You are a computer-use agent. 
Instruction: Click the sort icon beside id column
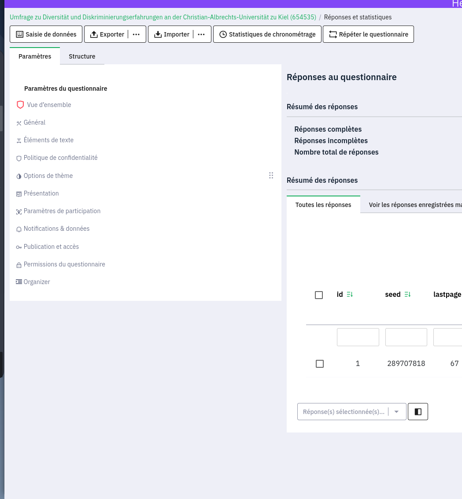[x=350, y=295]
